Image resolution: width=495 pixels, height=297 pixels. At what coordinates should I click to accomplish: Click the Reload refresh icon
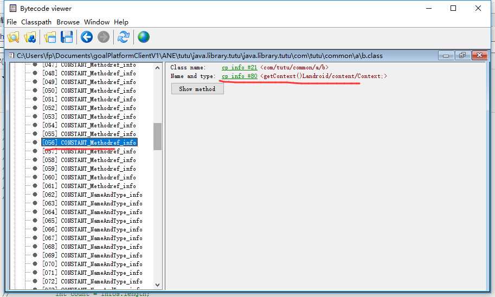pos(124,37)
